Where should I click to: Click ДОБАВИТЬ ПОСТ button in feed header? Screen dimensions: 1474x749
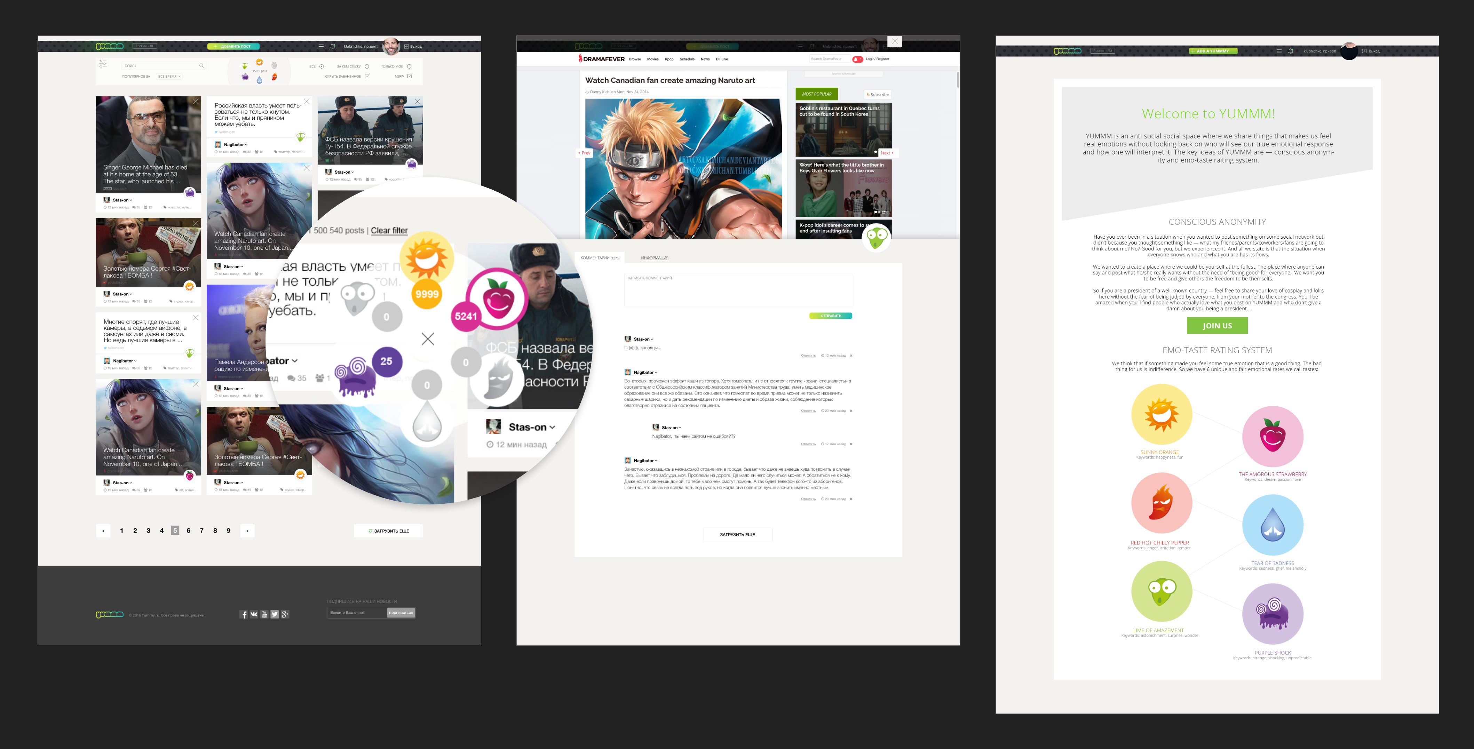pos(233,46)
